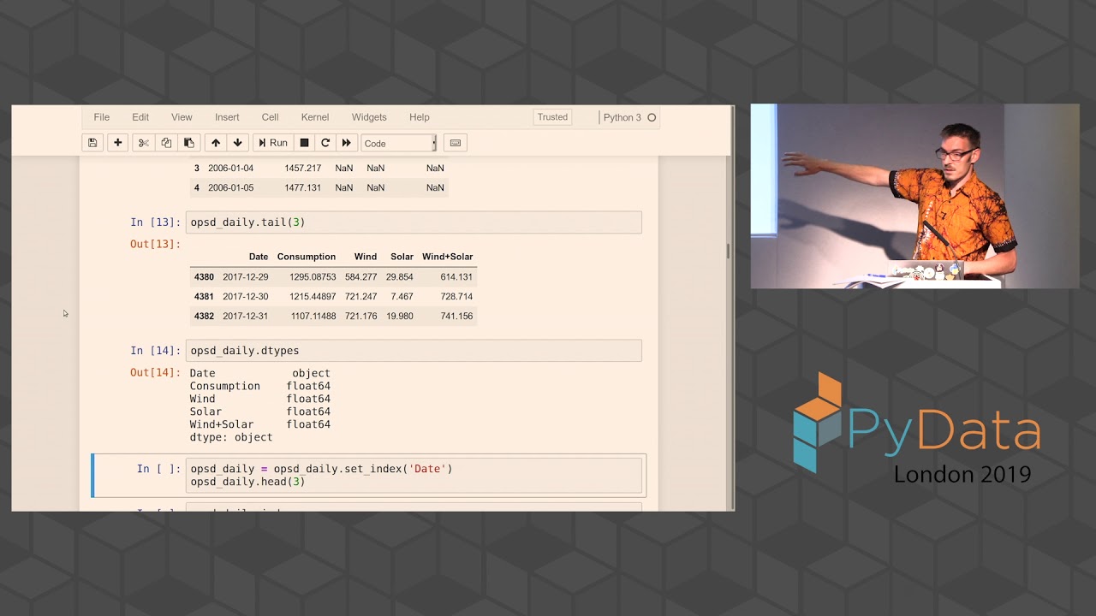Viewport: 1096px width, 616px height.
Task: Click the row index 4380
Action: tap(204, 277)
